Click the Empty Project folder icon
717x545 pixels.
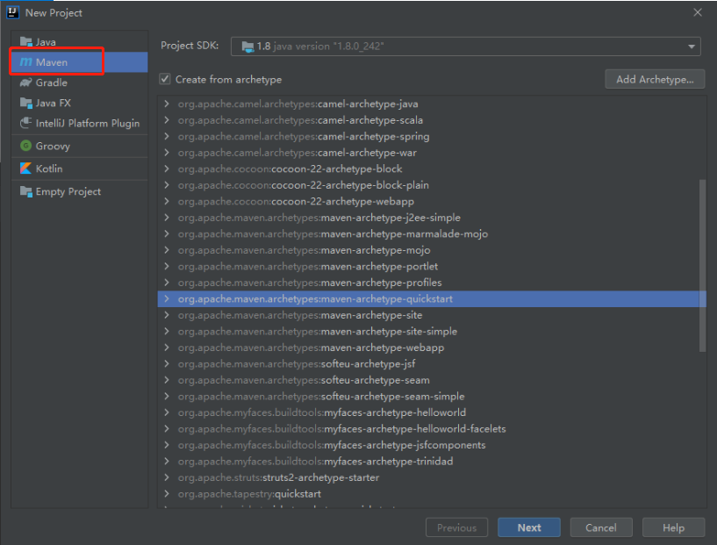coord(25,191)
